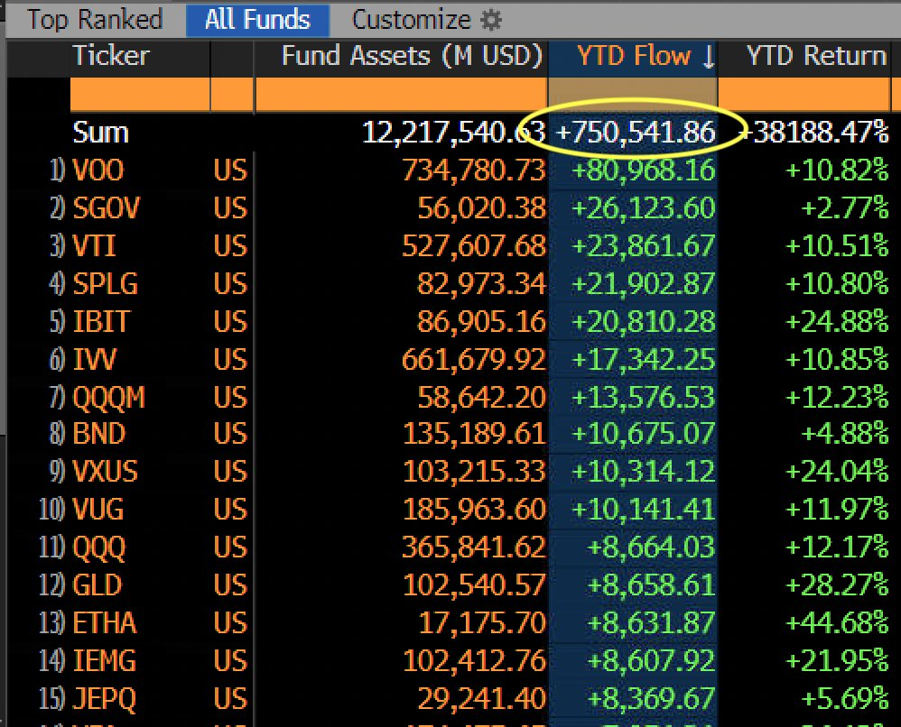Sort by Fund Assets (M USD) header
901x727 pixels.
[x=412, y=56]
